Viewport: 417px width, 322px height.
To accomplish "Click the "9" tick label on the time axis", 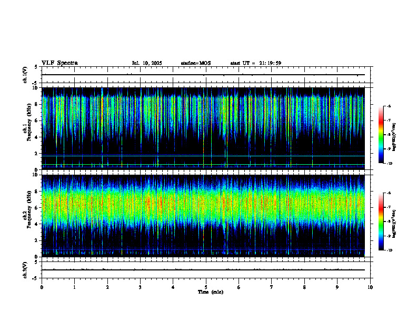I will tap(337, 287).
